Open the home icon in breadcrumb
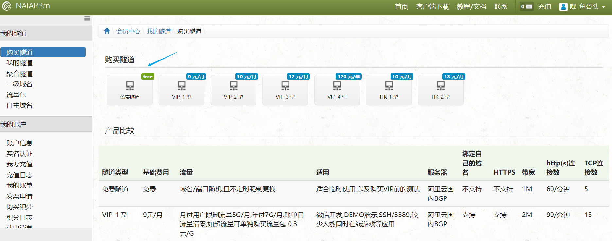Screen dimensions: 612x241 107,31
